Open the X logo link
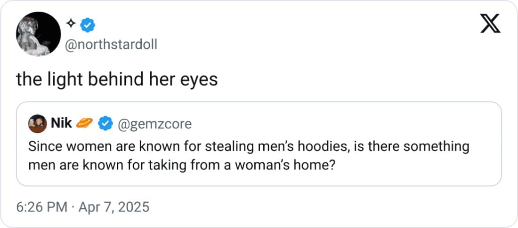The height and width of the screenshot is (228, 518). (x=489, y=24)
